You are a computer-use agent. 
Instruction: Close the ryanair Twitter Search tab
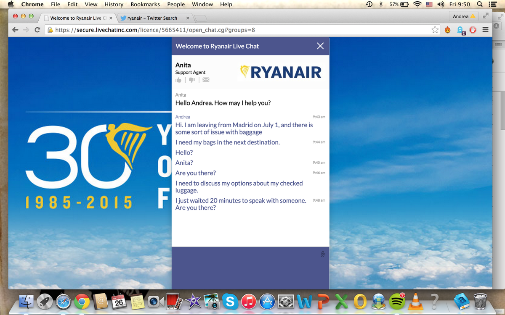coord(187,18)
